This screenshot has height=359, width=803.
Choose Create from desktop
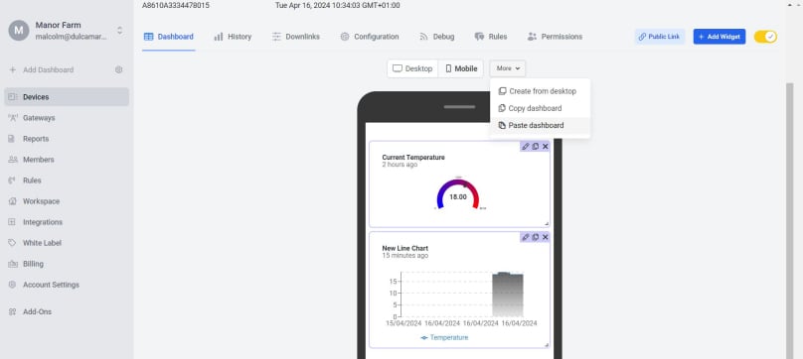pos(540,91)
